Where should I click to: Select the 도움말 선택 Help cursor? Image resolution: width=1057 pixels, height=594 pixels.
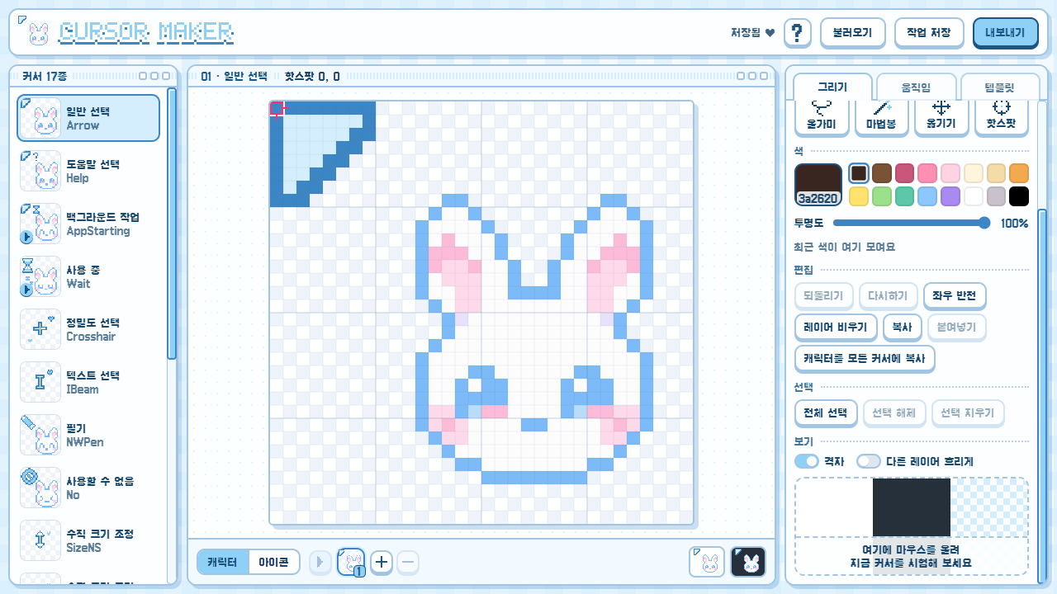[88, 171]
